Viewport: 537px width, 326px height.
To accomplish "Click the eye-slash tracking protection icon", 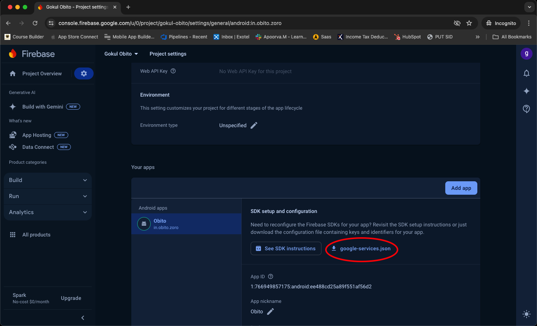I will (457, 23).
